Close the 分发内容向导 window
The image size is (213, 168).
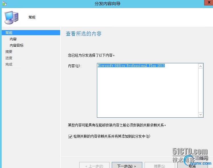(x=209, y=3)
